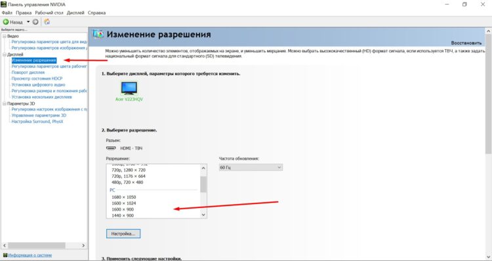Viewport: 492px width, 261px height.
Task: Select the Acer V223HQV monitor icon
Action: click(129, 88)
